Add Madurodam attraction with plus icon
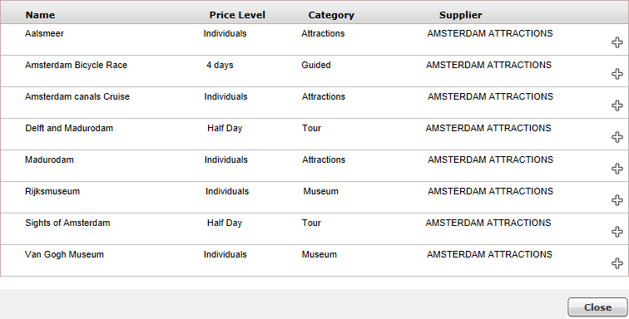Screen dimensions: 629x319 (617, 169)
